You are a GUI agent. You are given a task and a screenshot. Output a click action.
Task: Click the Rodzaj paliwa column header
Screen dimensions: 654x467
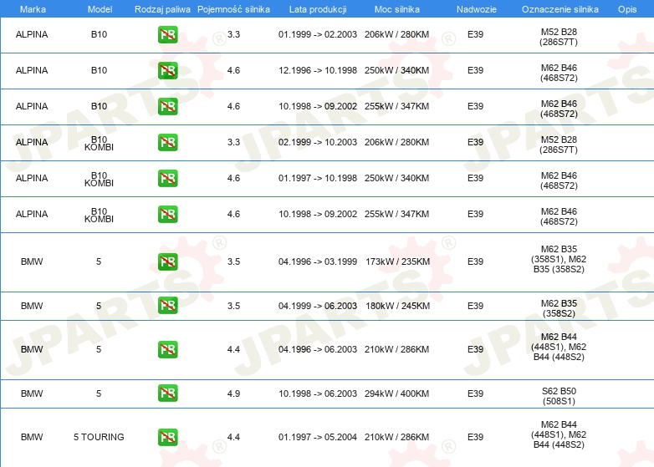point(162,9)
